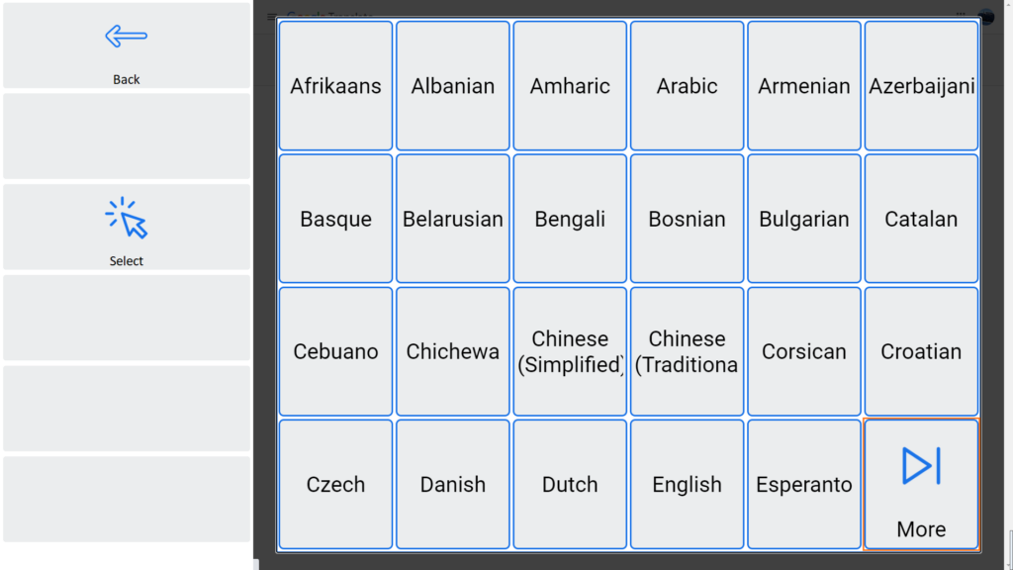Choose Afrikaans from the language grid
Viewport: 1013px width, 570px height.
click(x=335, y=86)
